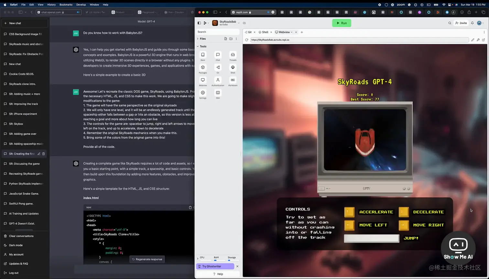This screenshot has height=279, width=489.
Task: Reload the Webview page
Action: (247, 40)
